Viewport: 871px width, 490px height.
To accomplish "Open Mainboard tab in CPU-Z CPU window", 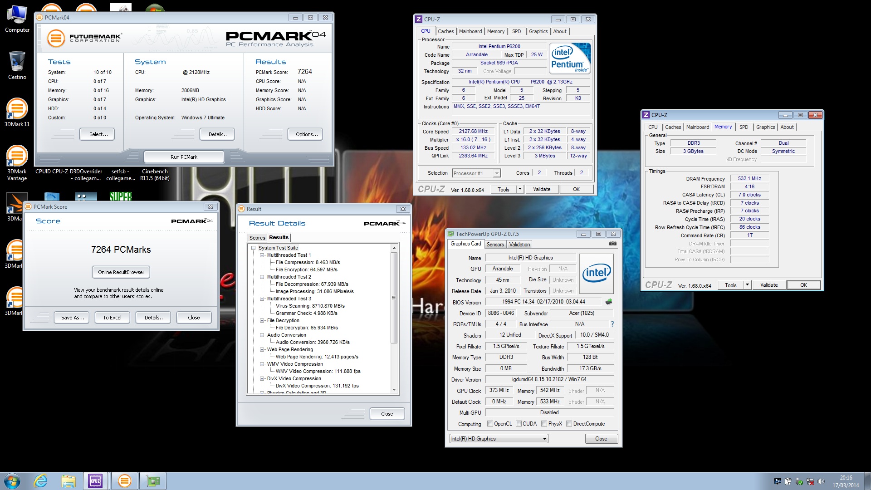I will (470, 31).
